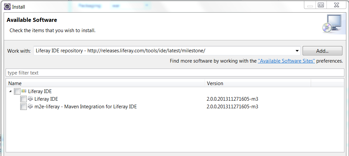The width and height of the screenshot is (349, 156).
Task: Focus the type filter text field
Action: click(x=175, y=73)
